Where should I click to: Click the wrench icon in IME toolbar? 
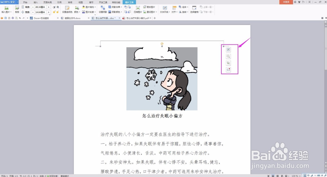326,176
